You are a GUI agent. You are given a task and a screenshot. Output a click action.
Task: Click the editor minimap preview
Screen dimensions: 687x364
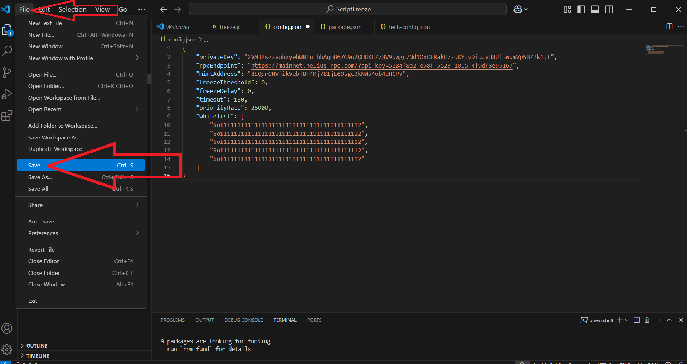pyautogui.click(x=664, y=50)
